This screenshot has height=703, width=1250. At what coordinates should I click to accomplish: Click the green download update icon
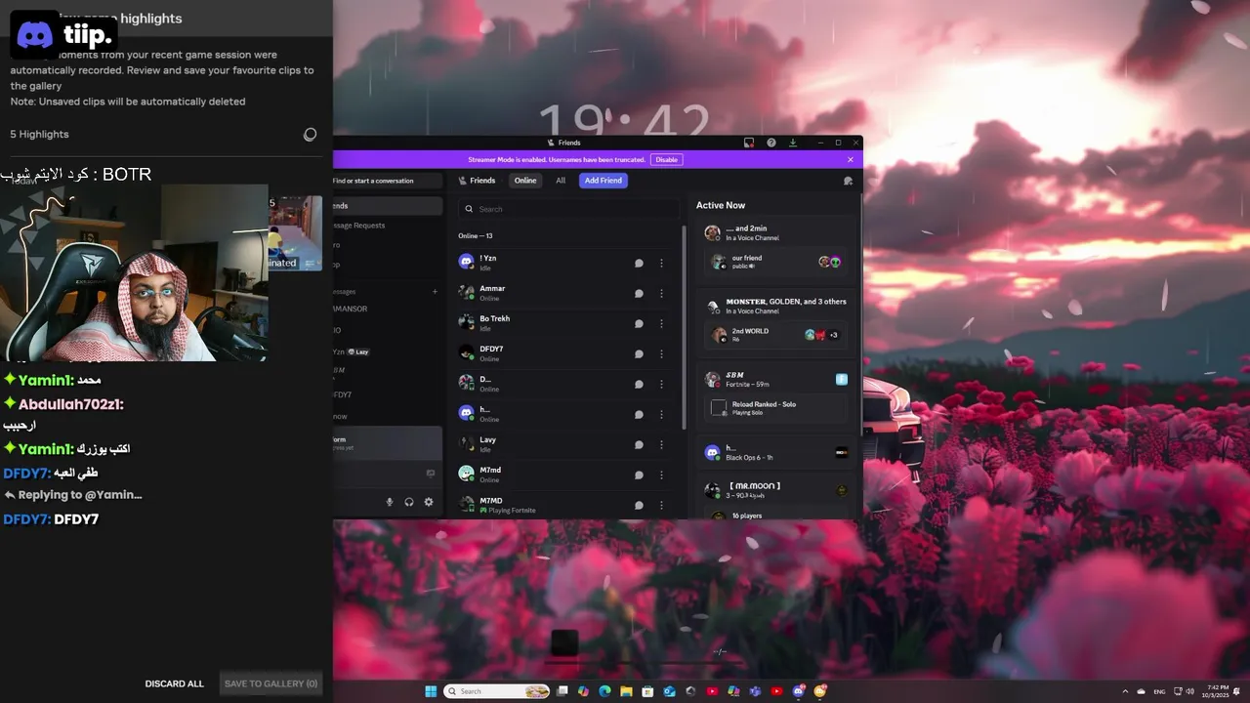coord(792,143)
